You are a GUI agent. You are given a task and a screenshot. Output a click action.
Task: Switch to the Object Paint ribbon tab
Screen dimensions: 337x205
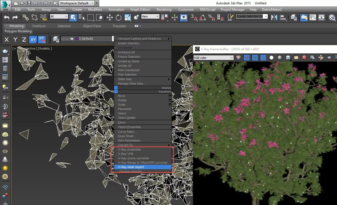point(92,26)
